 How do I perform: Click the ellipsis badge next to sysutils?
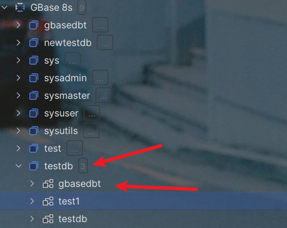pos(91,131)
